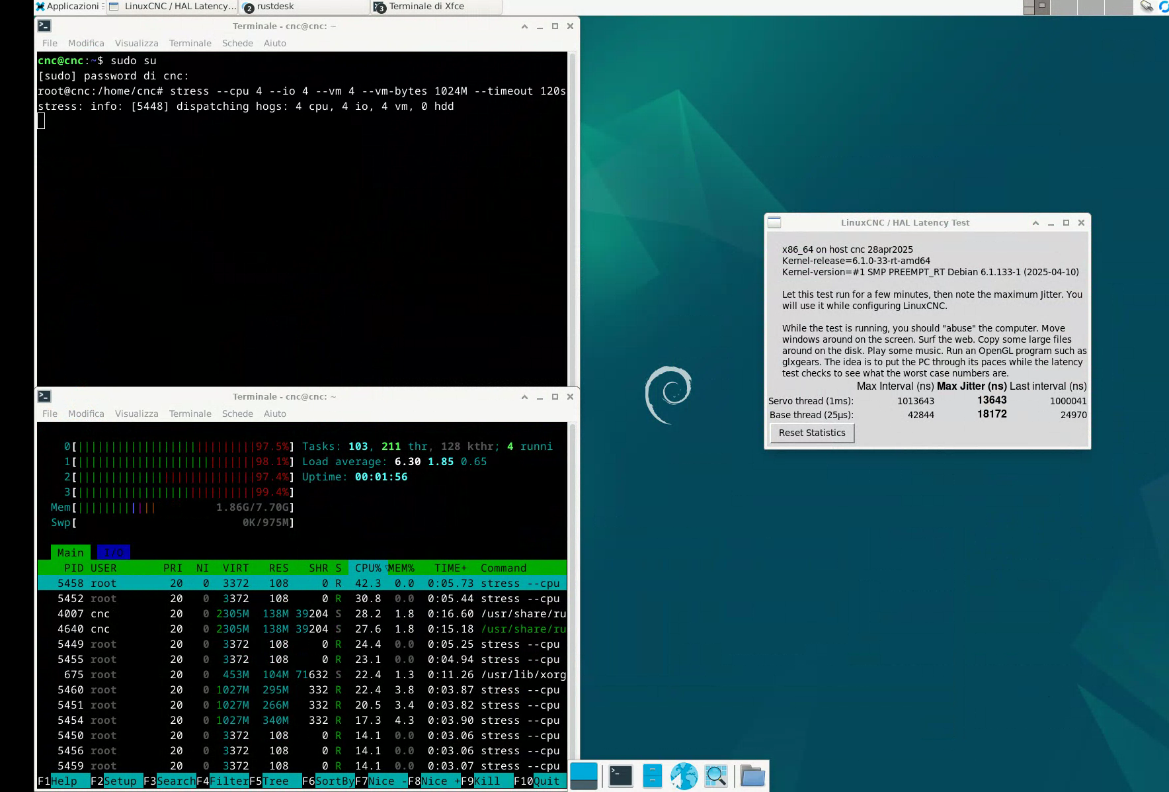Open the application finder magnifier icon in the dock
The height and width of the screenshot is (792, 1169).
point(716,775)
